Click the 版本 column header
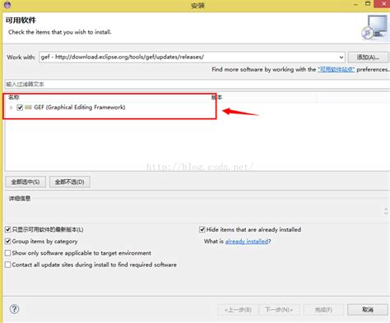Viewport: 390px width, 323px height. point(216,97)
